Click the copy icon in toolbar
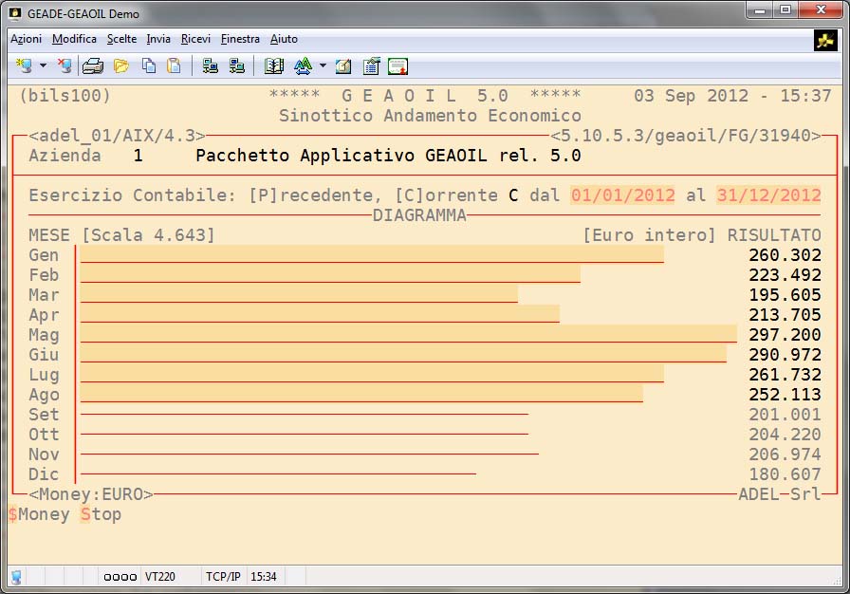The width and height of the screenshot is (850, 594). tap(148, 66)
